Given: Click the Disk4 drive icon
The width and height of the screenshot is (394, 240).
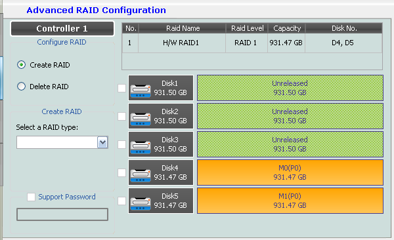Looking at the screenshot, I should [141, 175].
